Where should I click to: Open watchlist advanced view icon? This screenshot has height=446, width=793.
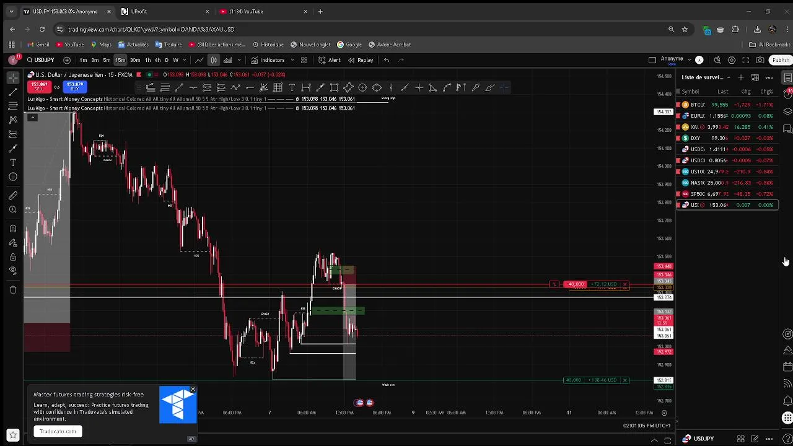click(x=755, y=77)
